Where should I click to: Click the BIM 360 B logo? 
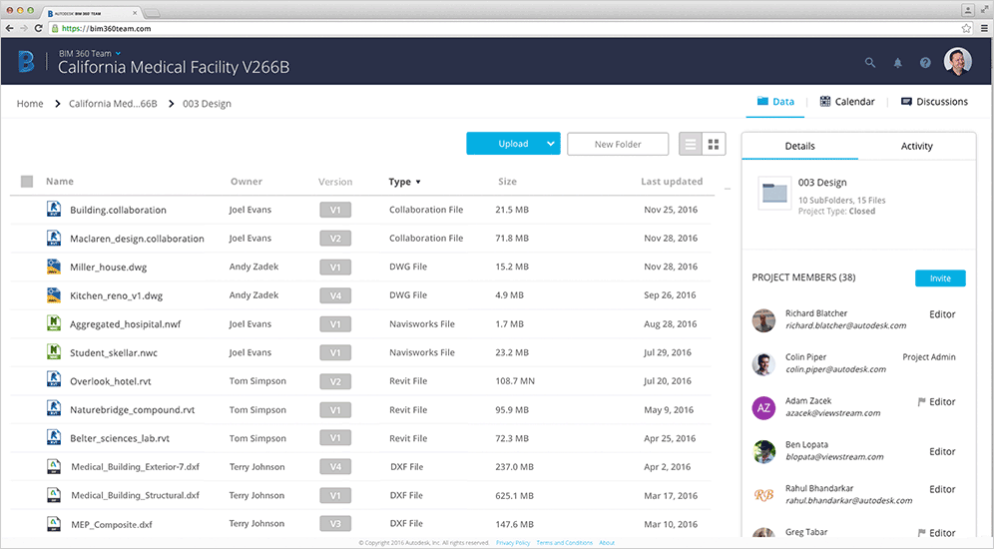point(26,62)
